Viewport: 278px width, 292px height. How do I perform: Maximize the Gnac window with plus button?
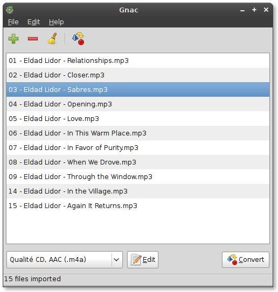[x=254, y=10]
